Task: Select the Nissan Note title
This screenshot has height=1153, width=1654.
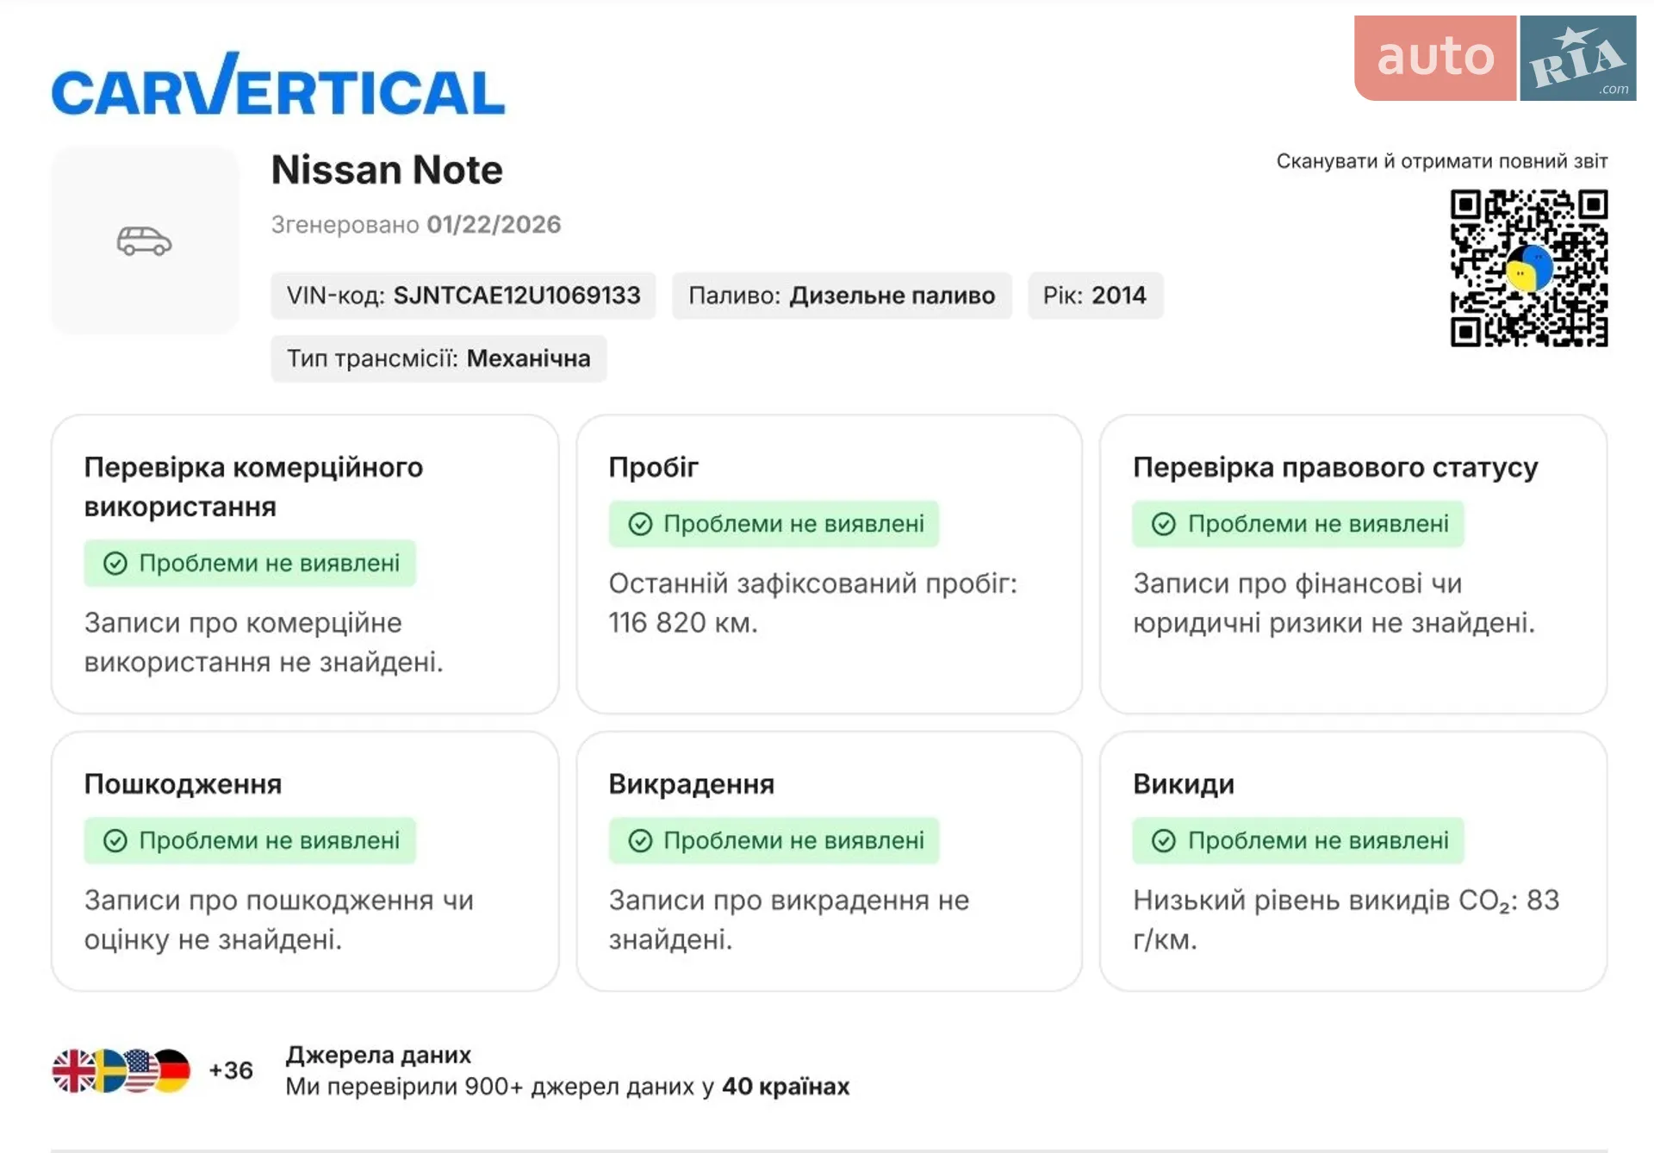Action: pyautogui.click(x=387, y=170)
